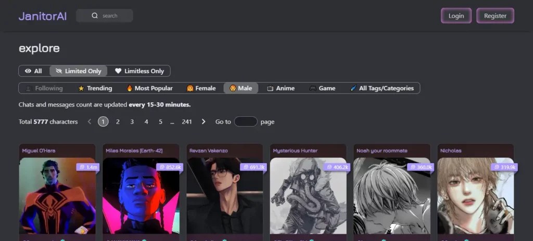533x241 pixels.
Task: Open the Trending tab
Action: [95, 88]
